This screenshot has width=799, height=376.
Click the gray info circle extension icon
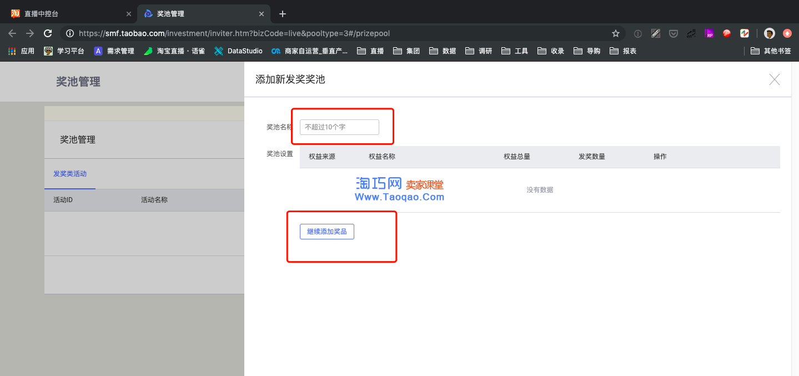click(x=637, y=33)
